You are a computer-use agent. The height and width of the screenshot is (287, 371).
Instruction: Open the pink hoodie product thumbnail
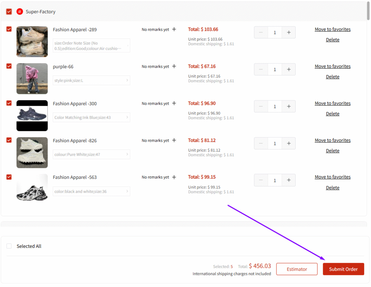pos(32,79)
